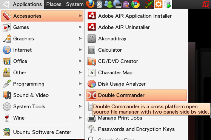The image size is (211, 140).
Task: Open Google Chrome from the panel
Action: click(136, 4)
